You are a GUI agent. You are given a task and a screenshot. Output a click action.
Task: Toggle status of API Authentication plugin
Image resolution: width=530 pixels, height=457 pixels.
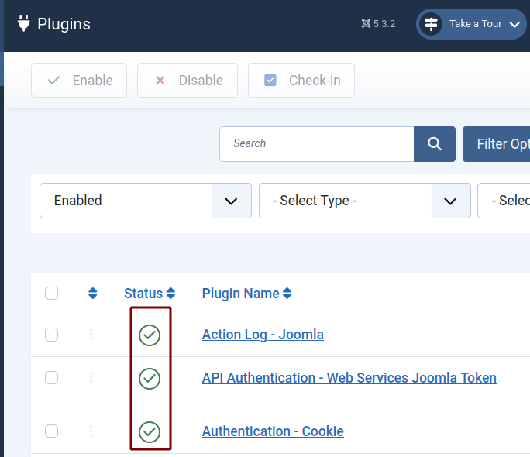tap(150, 379)
